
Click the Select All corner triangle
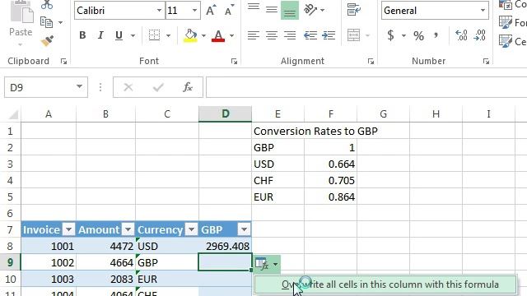[13, 114]
